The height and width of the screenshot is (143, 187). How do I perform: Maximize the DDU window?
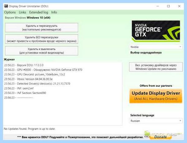pos(168,6)
